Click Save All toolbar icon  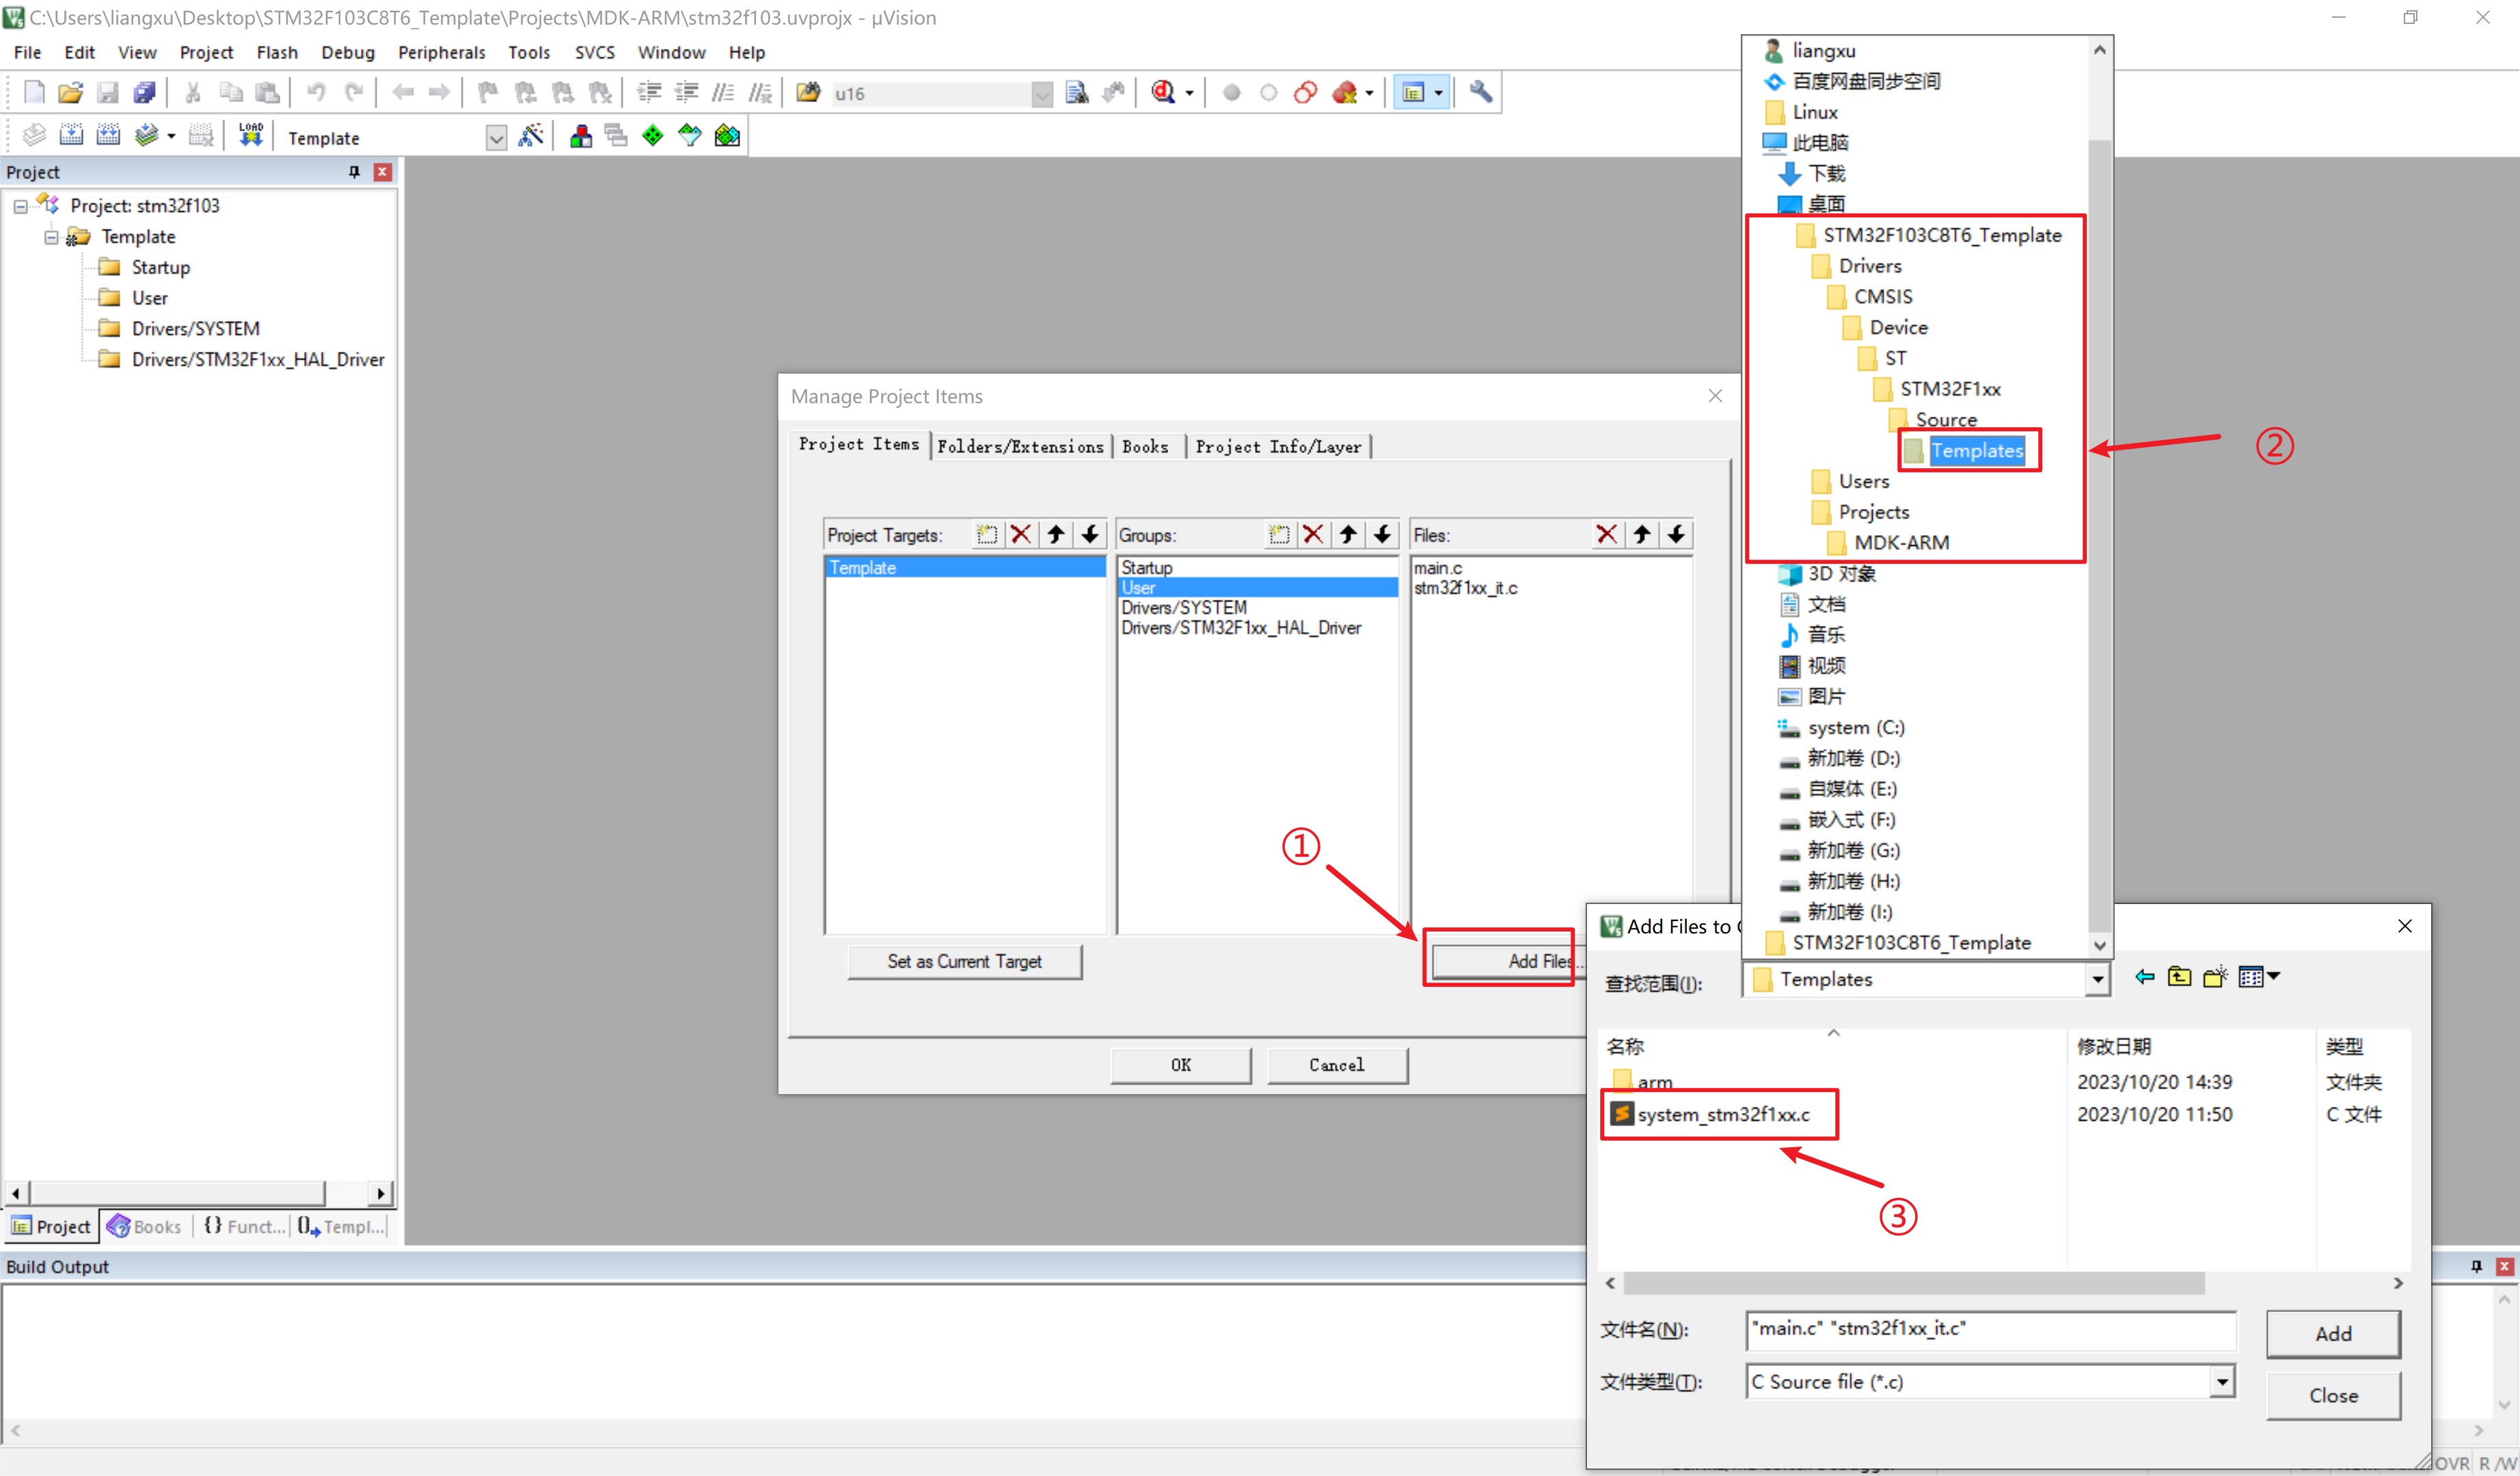point(145,93)
